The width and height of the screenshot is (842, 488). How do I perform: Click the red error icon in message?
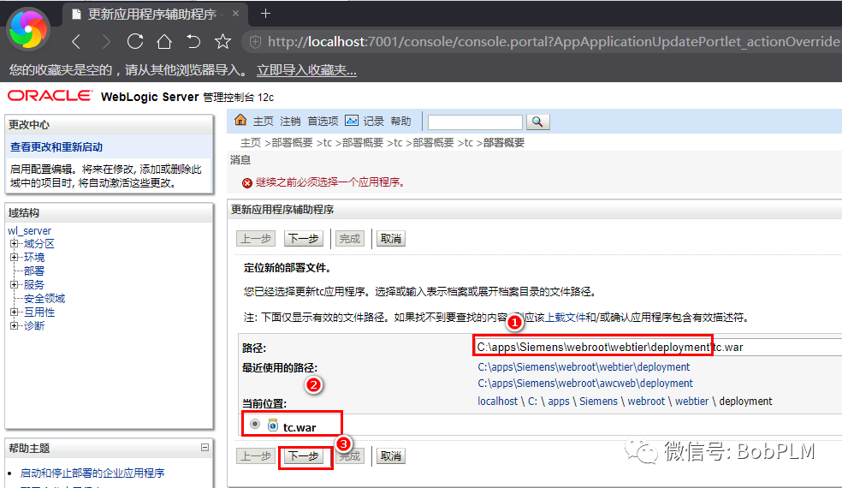(247, 182)
